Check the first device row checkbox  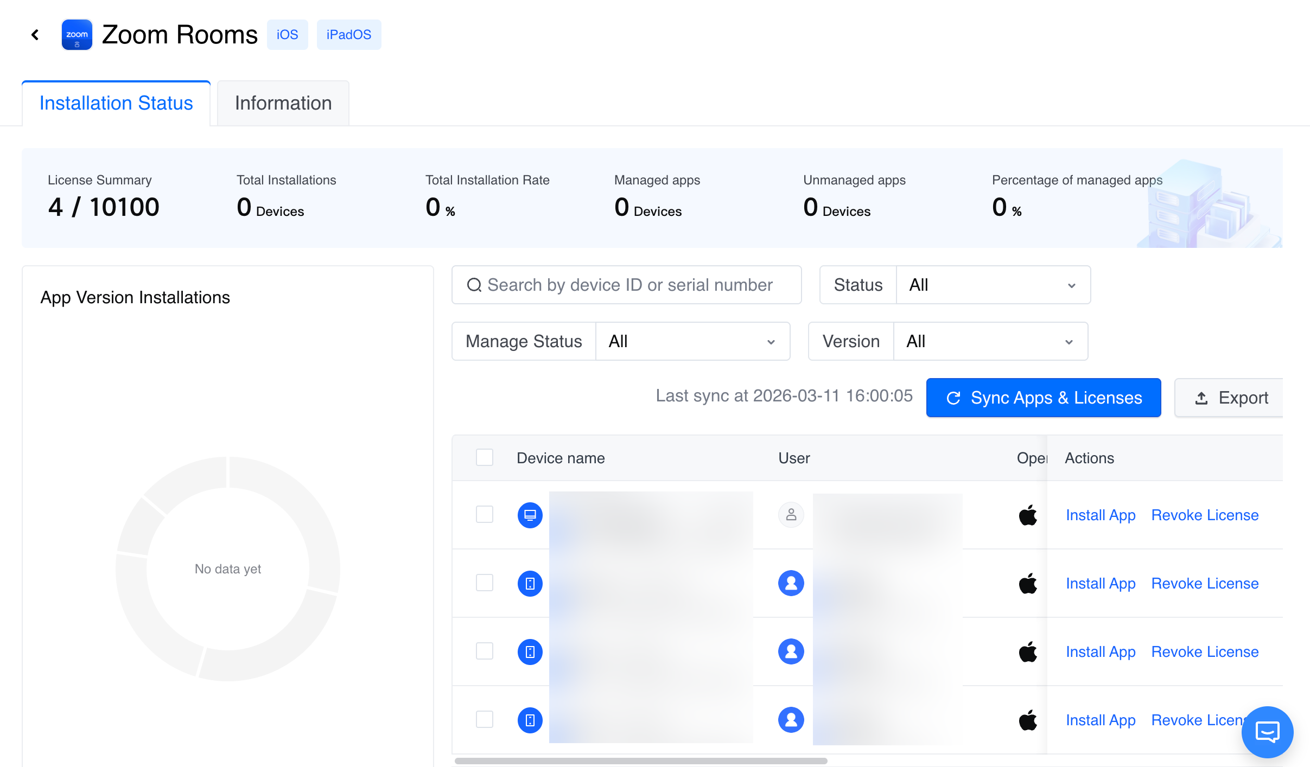point(484,514)
